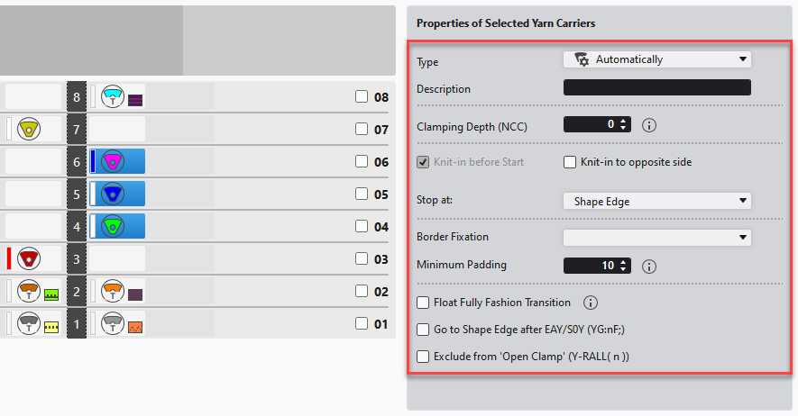Select the green yarn carrier on rail 4
Image resolution: width=798 pixels, height=416 pixels.
(113, 226)
